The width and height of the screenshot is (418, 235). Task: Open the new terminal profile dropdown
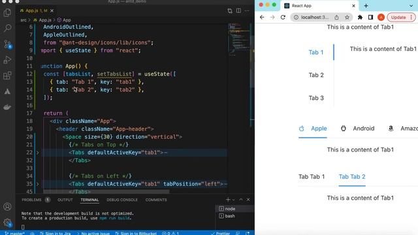tap(234, 200)
